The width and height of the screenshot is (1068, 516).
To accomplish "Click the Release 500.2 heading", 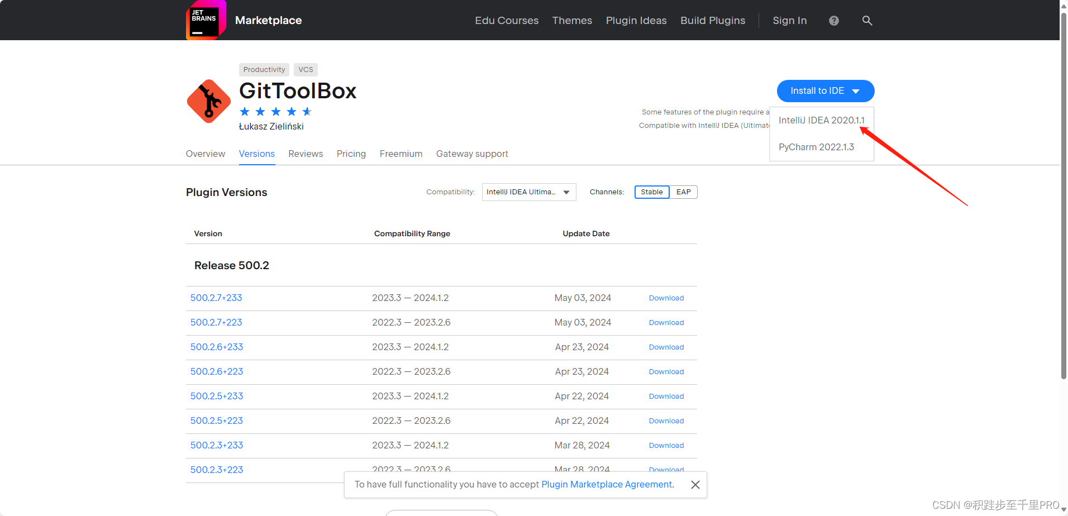I will (232, 266).
